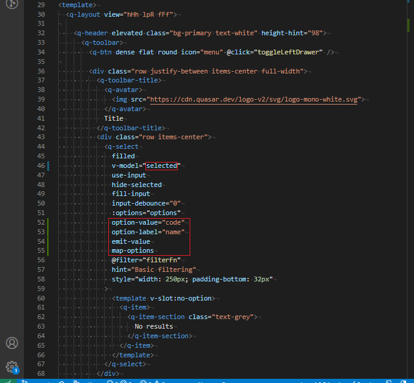Screen dimensions: 414x383
Task: Place cursor on fill-input attribute
Action: [x=130, y=194]
